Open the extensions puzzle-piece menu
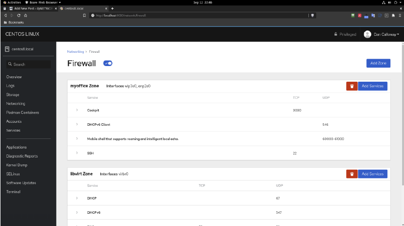This screenshot has height=226, width=404. (393, 16)
